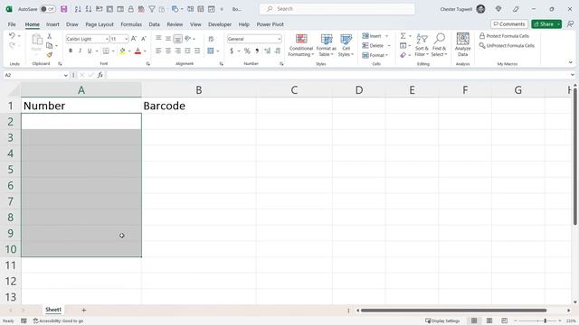Screen dimensions: 579x325
Task: Click the yellow Fill Color swatch
Action: (122, 51)
